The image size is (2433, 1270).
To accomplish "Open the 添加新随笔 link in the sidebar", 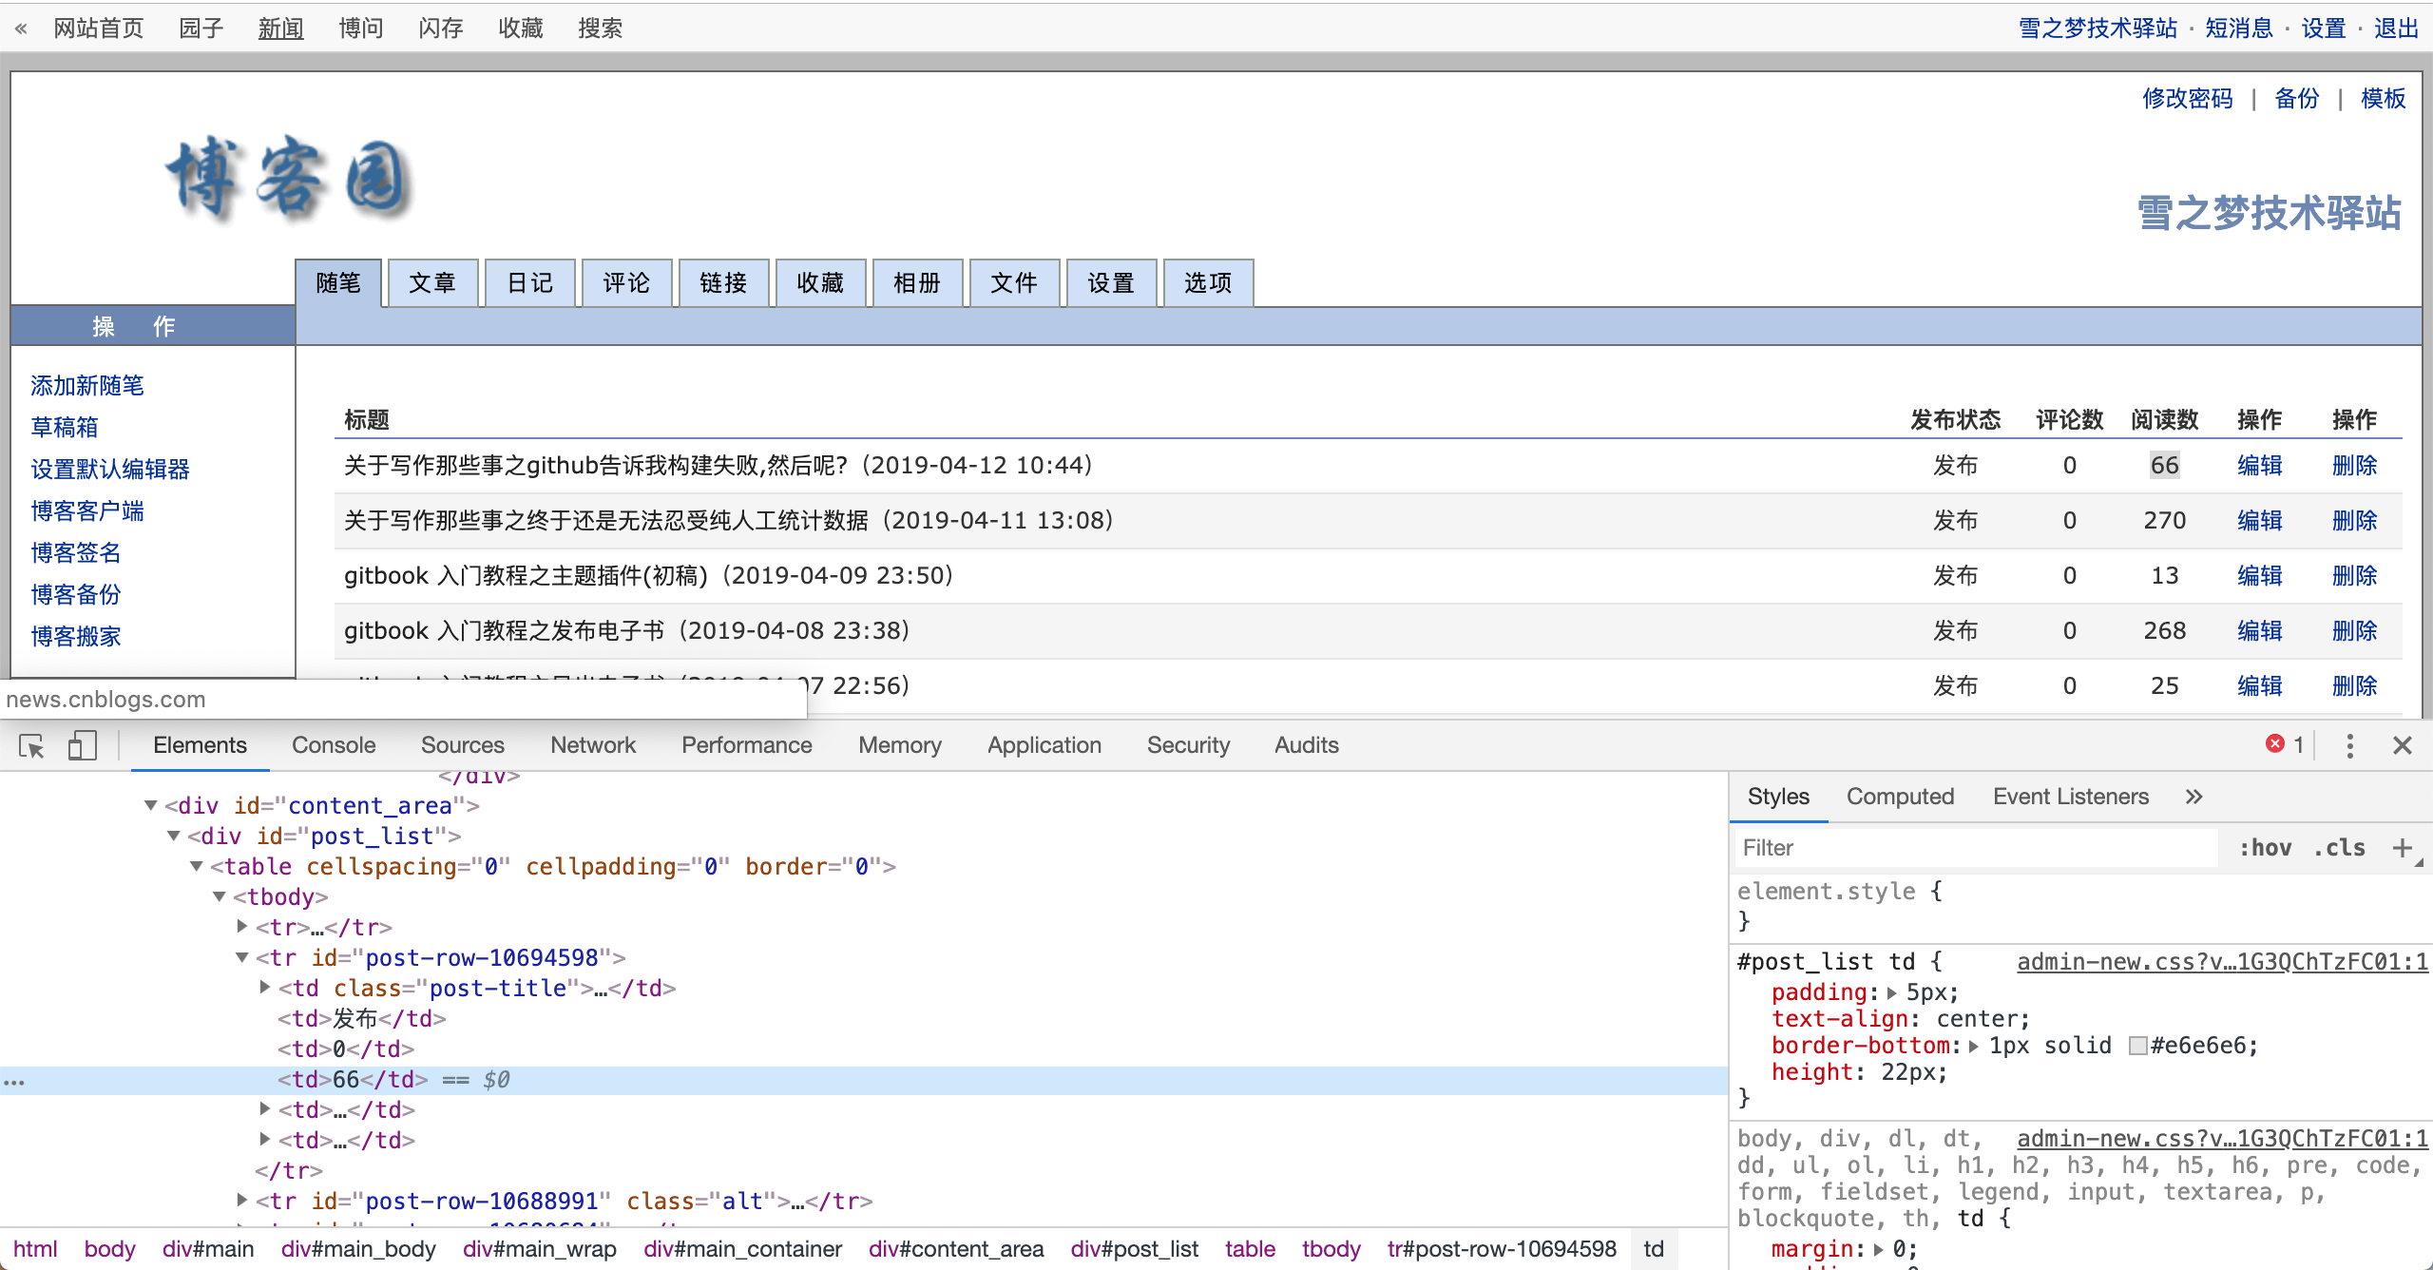I will click(86, 385).
